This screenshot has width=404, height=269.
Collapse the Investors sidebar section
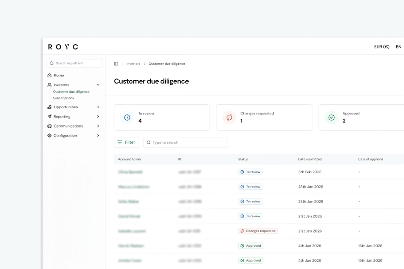click(x=98, y=85)
